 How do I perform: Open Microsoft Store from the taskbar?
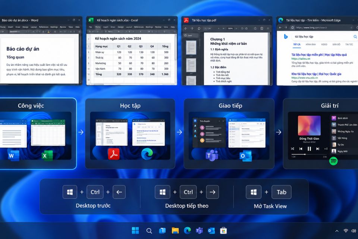[x=223, y=231]
